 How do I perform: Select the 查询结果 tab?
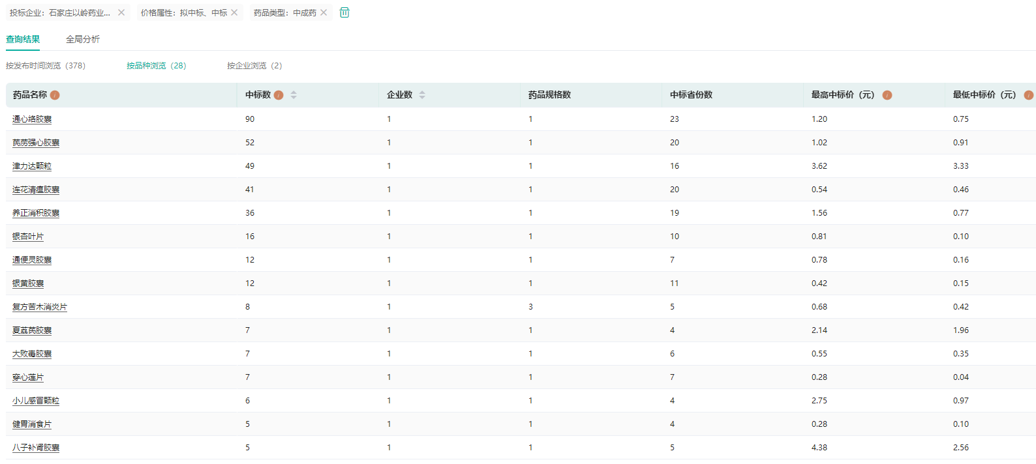pos(23,39)
